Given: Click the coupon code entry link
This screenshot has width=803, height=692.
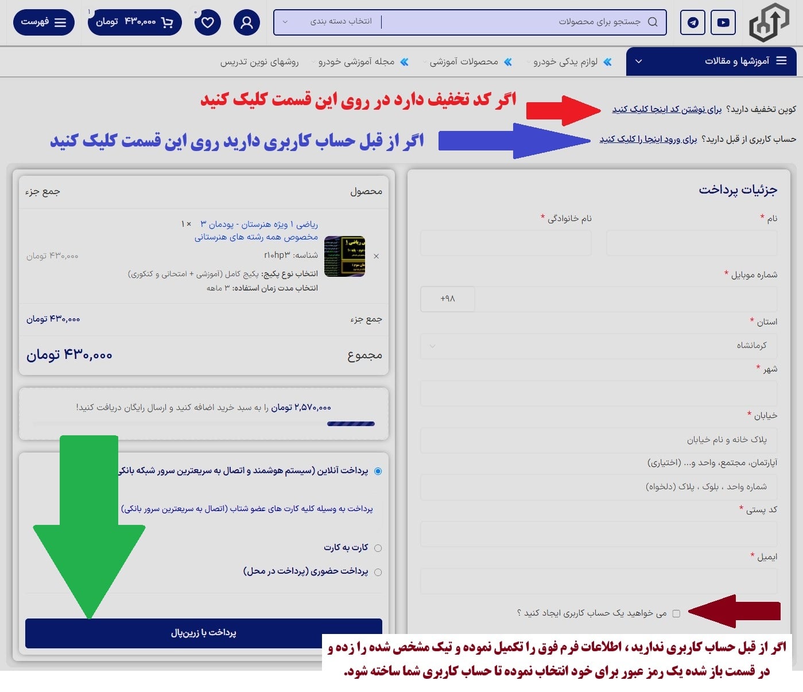Looking at the screenshot, I should (x=666, y=109).
